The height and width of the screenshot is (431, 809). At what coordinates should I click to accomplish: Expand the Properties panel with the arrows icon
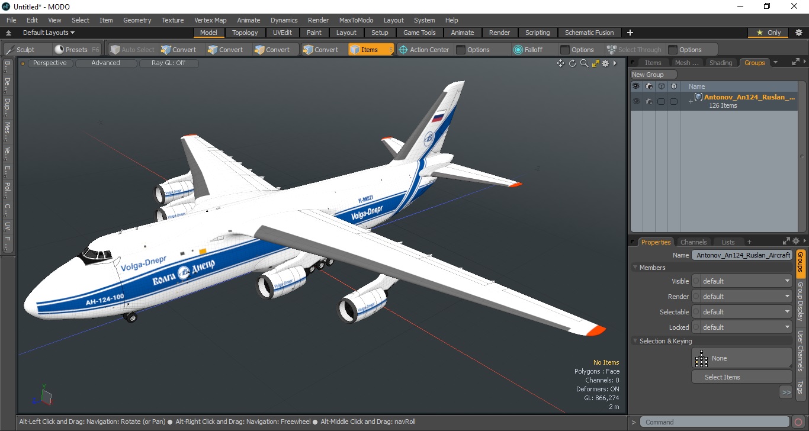coord(786,242)
